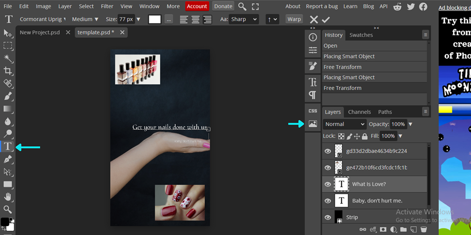The image size is (471, 235).
Task: Open the Reddit social link
Action: (397, 6)
